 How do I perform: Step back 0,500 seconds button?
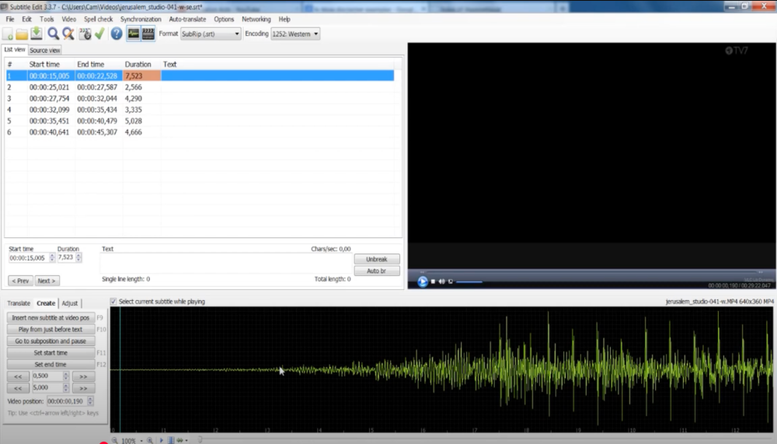tap(18, 376)
